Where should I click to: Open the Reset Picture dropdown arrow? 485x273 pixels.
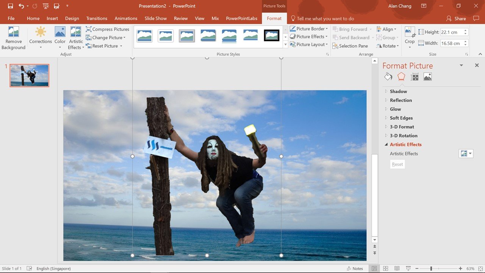coord(121,46)
